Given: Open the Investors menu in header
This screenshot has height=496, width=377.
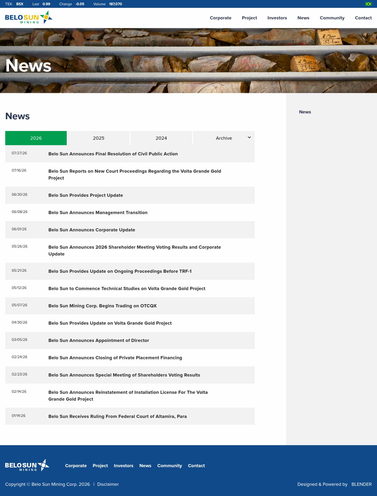Looking at the screenshot, I should [277, 18].
